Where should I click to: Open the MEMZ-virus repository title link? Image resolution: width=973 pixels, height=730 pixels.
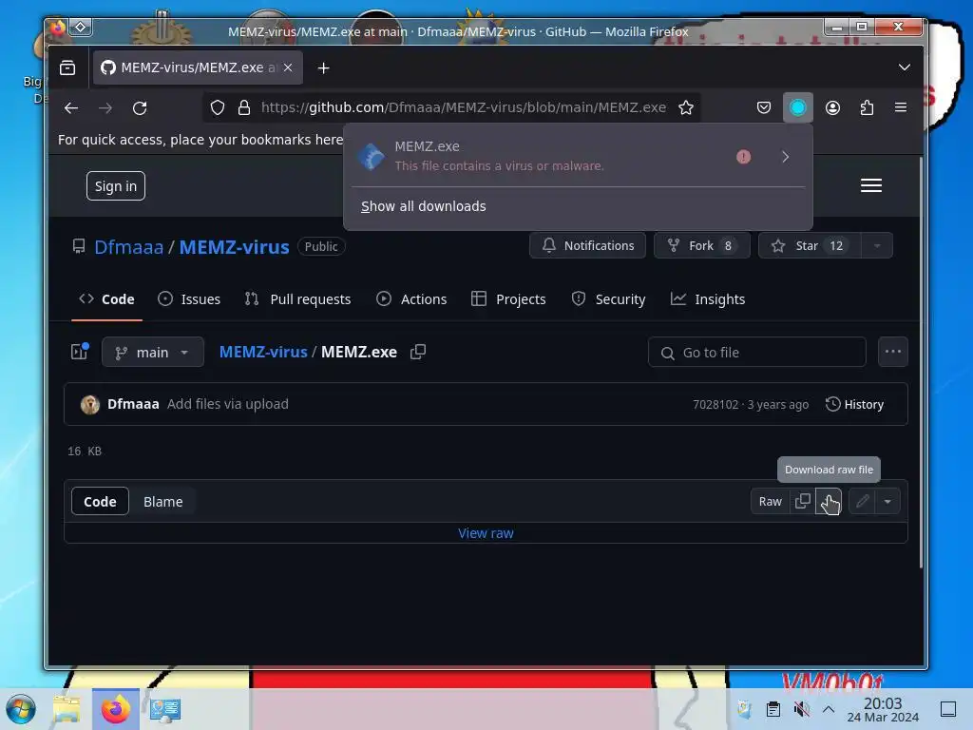click(x=234, y=247)
